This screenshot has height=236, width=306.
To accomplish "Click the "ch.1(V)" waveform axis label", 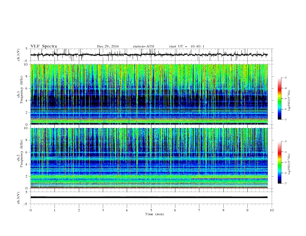I will (x=19, y=55).
